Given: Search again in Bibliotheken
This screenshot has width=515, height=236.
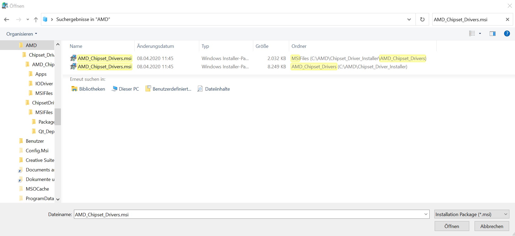Looking at the screenshot, I should coord(88,89).
